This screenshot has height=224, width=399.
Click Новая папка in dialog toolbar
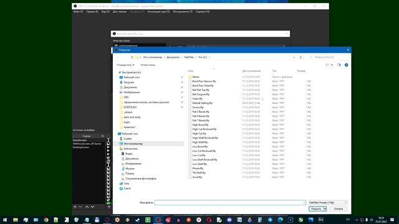pos(148,65)
